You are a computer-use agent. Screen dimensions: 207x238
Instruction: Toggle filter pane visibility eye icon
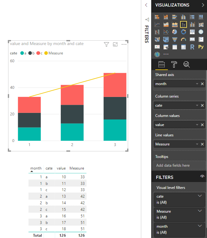pos(202,176)
